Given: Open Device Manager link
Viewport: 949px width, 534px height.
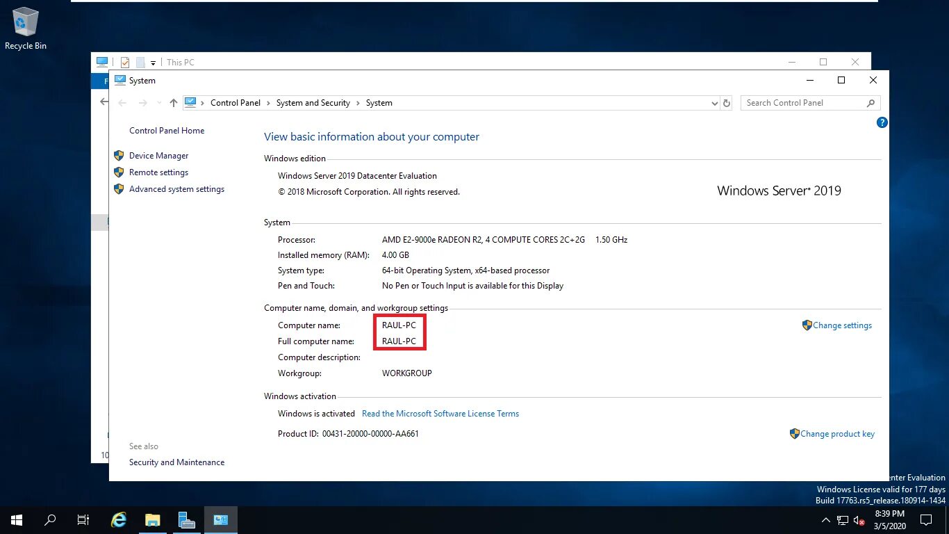Looking at the screenshot, I should coord(158,156).
